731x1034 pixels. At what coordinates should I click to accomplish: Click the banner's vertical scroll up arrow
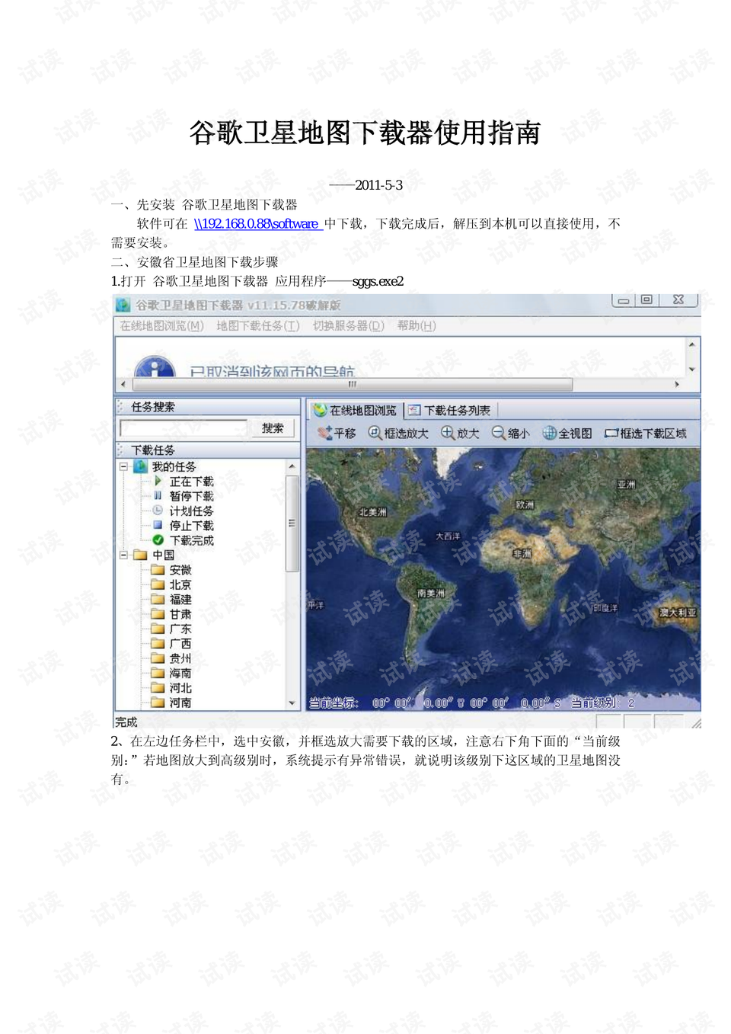click(x=691, y=344)
